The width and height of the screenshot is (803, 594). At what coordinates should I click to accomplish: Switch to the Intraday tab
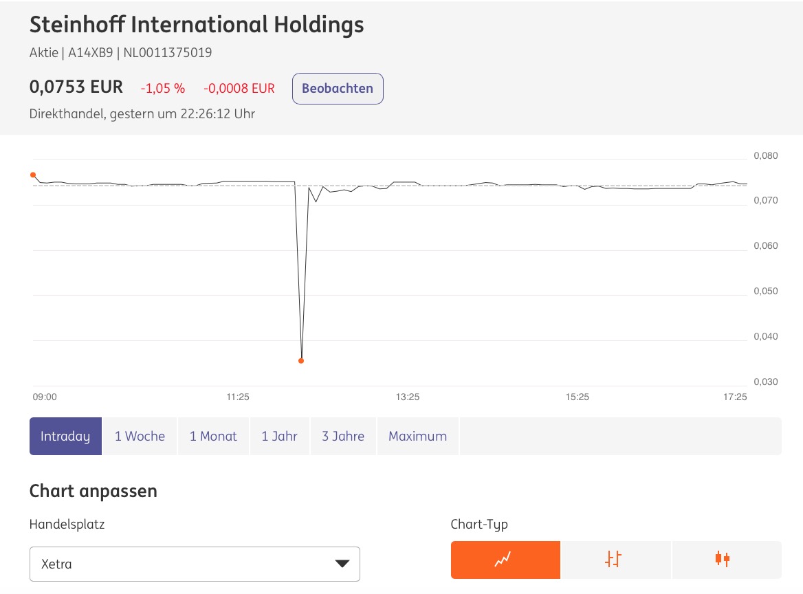click(x=65, y=436)
